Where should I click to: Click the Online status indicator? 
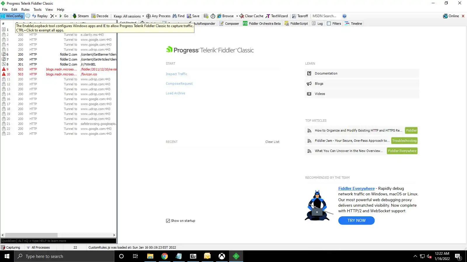pos(451,16)
